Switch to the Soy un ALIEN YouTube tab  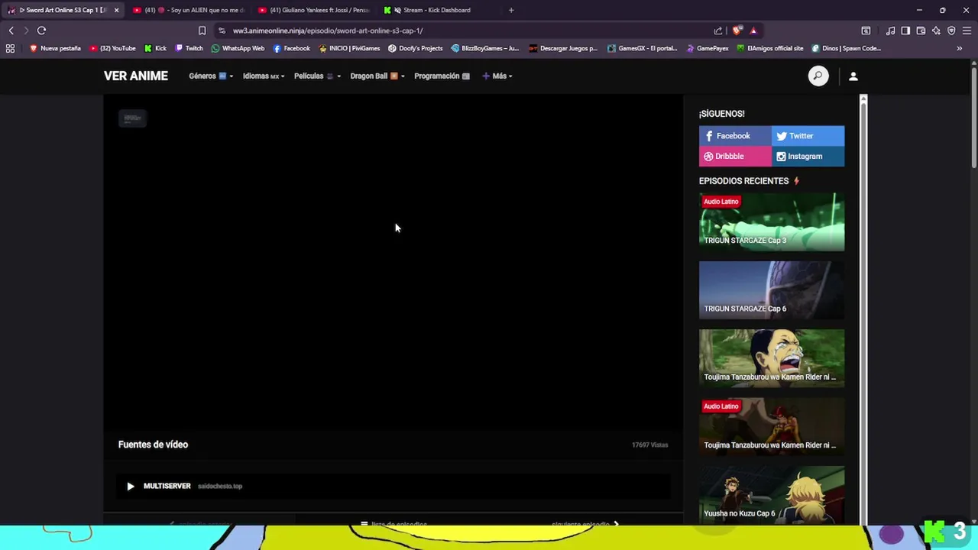point(189,10)
